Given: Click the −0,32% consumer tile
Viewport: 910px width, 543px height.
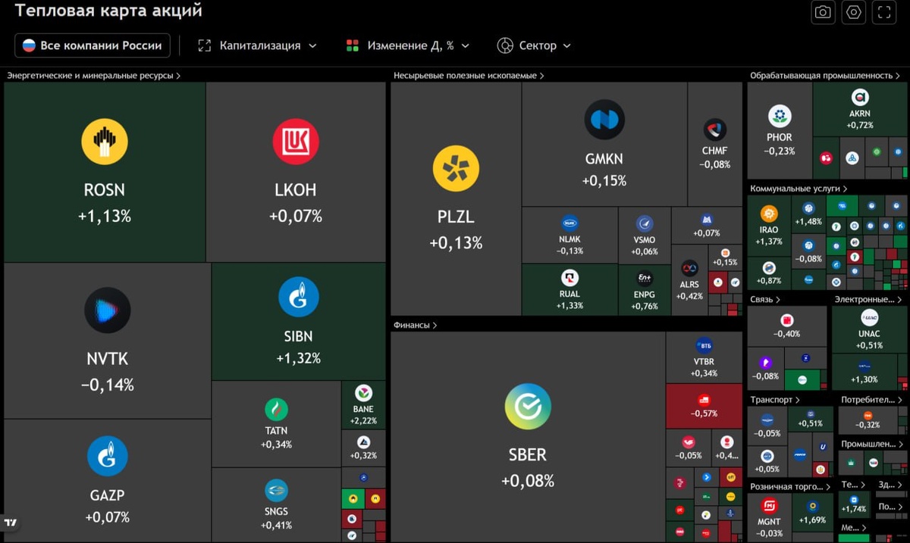Looking at the screenshot, I should [868, 420].
